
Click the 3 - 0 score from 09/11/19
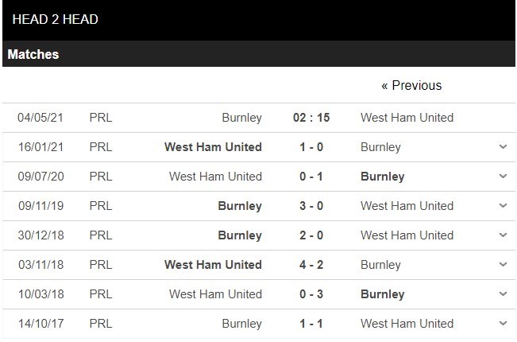[311, 206]
